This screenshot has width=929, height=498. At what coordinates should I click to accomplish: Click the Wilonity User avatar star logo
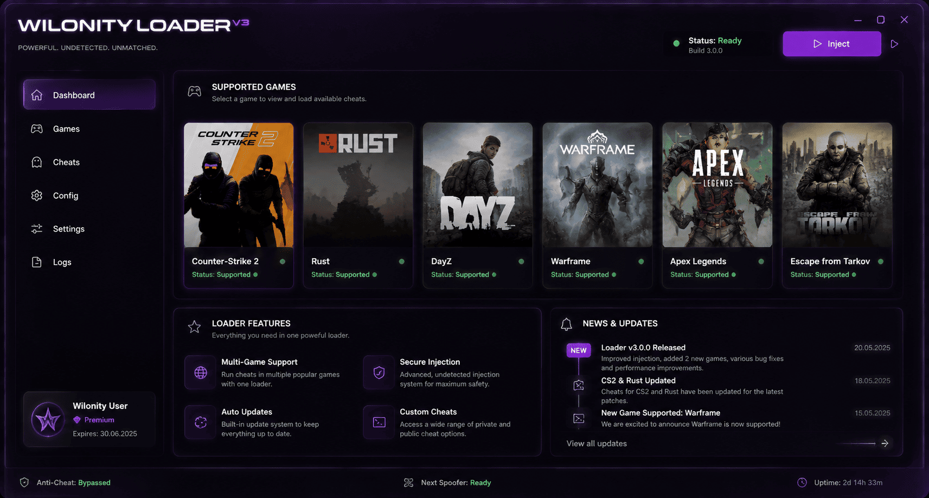coord(48,419)
